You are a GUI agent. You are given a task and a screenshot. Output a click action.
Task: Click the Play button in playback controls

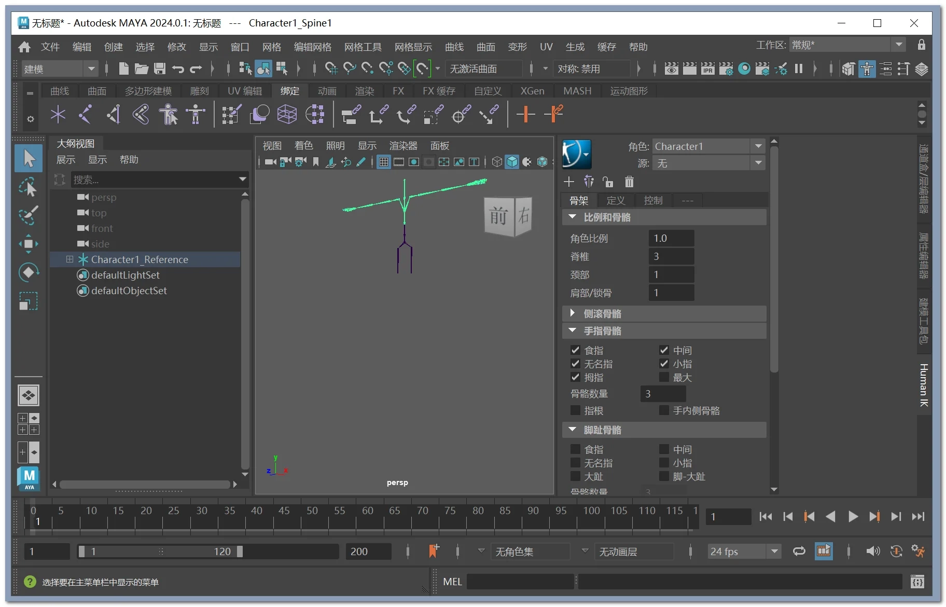[x=852, y=516]
